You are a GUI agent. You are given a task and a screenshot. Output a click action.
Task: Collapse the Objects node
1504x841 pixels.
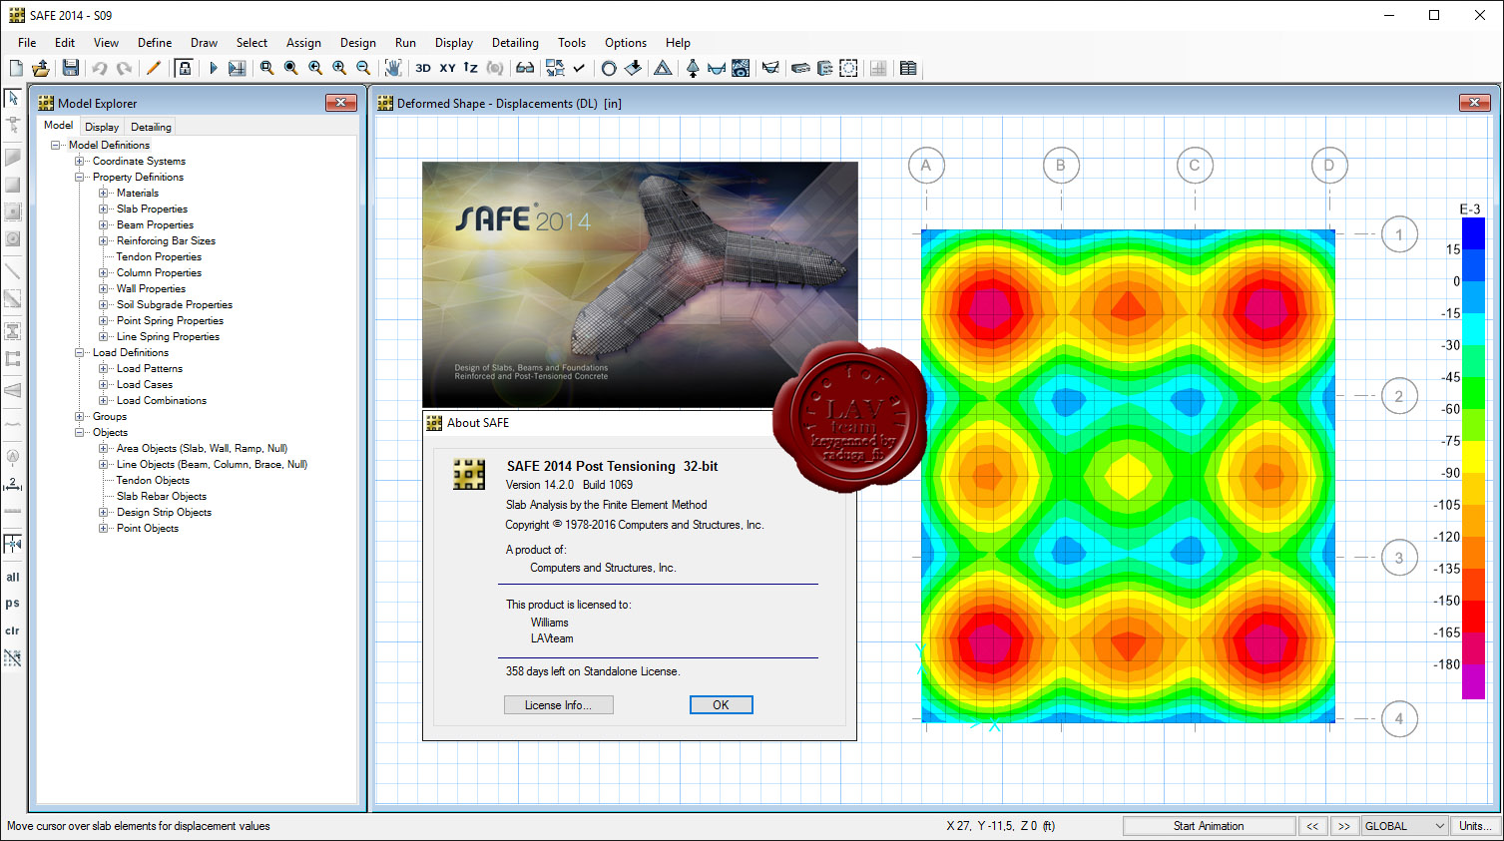80,432
